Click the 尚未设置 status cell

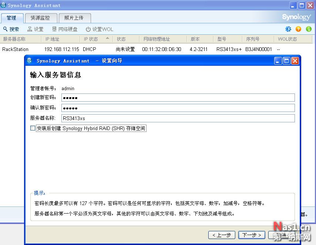[x=125, y=49]
